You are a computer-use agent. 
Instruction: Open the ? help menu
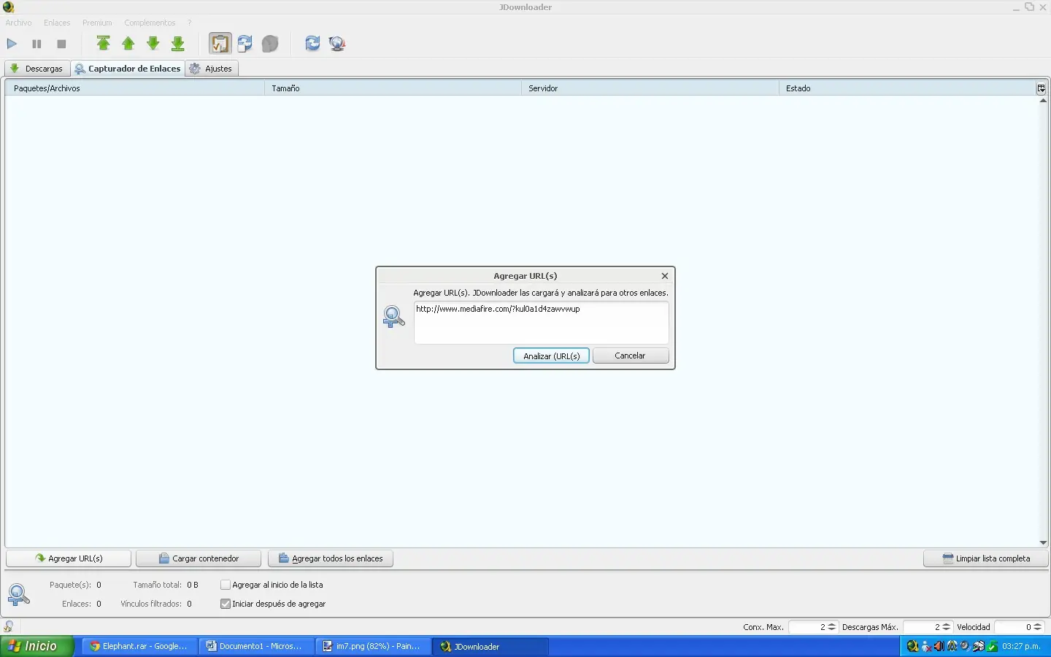tap(189, 23)
